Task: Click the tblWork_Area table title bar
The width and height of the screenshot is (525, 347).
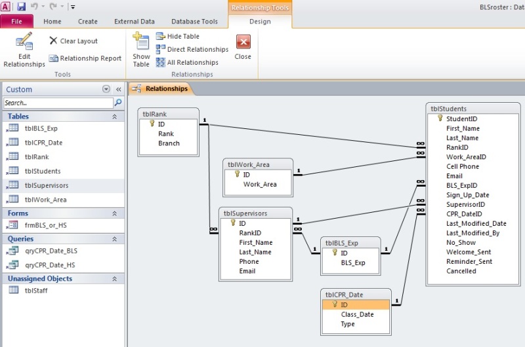Action: (258, 164)
